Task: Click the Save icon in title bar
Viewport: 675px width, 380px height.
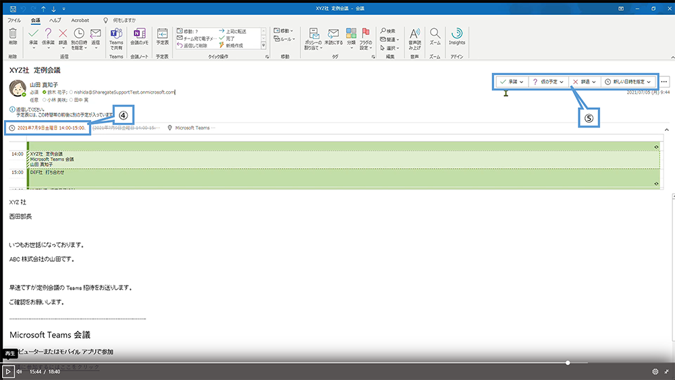Action: tap(13, 9)
